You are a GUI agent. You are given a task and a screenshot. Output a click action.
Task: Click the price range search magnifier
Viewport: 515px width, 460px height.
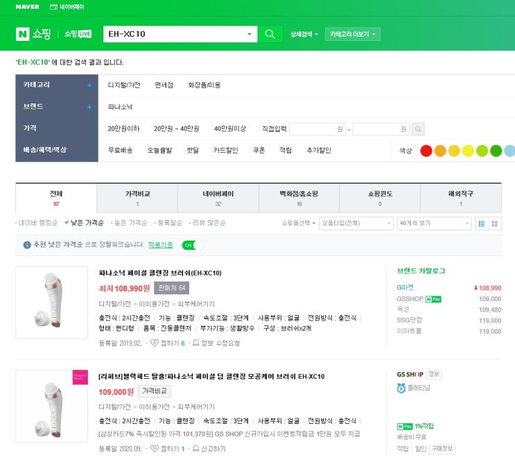coord(418,129)
